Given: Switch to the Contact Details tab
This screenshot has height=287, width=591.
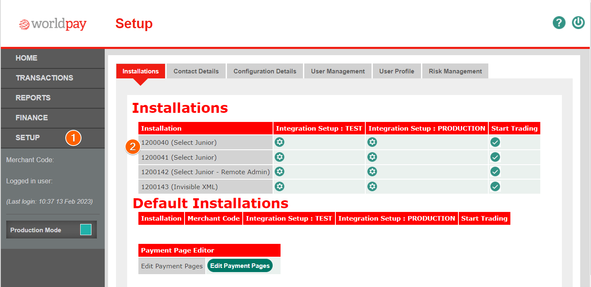Looking at the screenshot, I should (x=196, y=71).
